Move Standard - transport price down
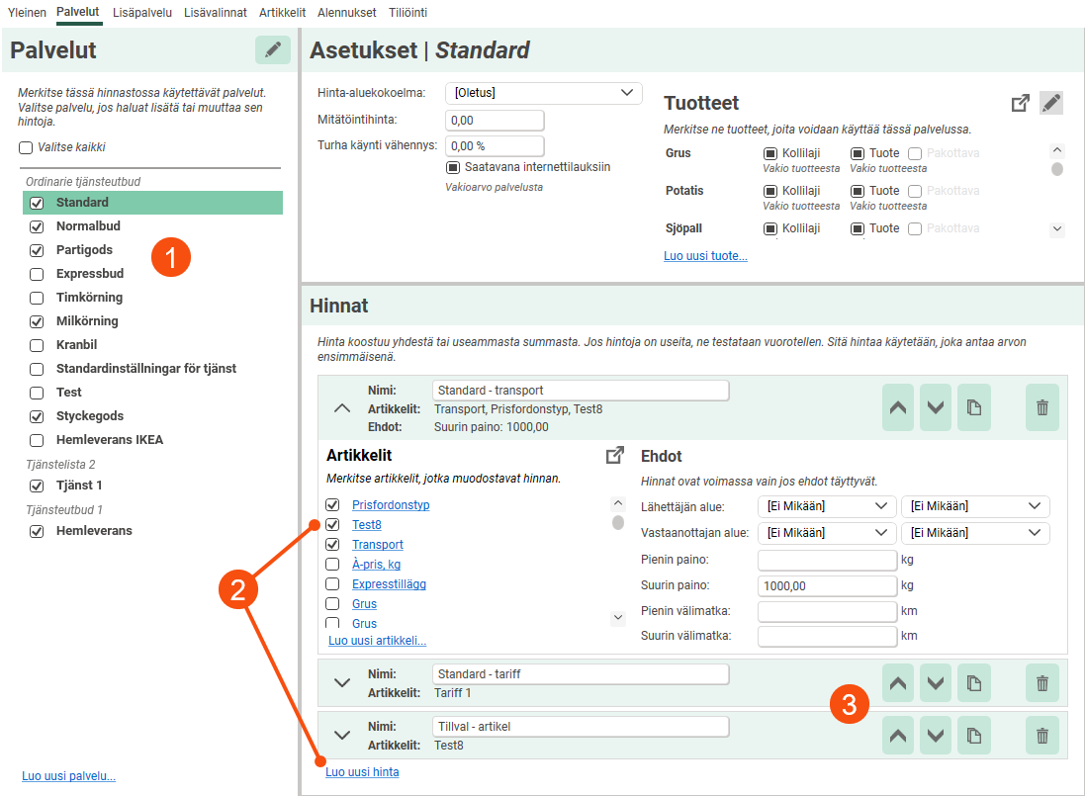The width and height of the screenshot is (1085, 796). (x=936, y=407)
